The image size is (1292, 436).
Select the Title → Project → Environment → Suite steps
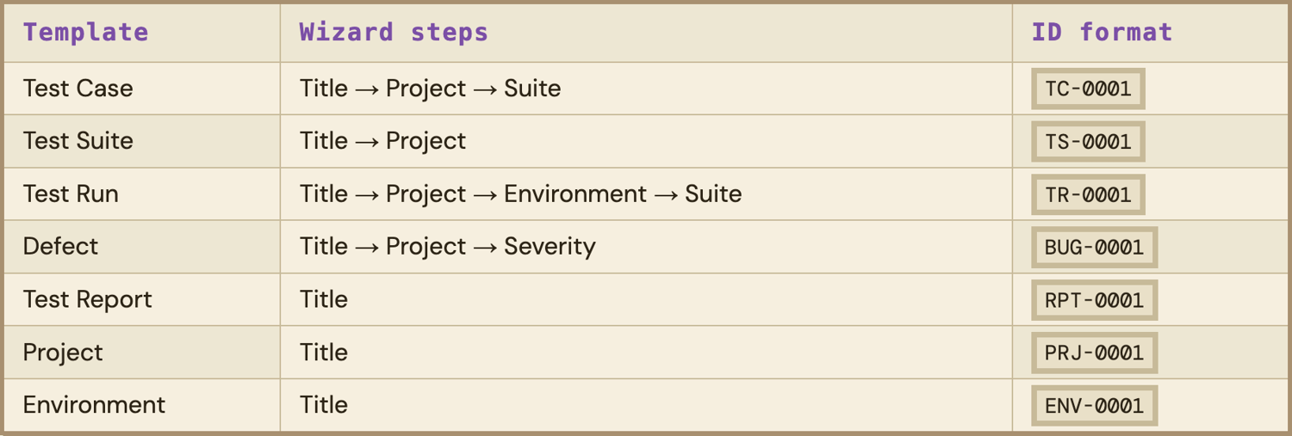tap(520, 194)
